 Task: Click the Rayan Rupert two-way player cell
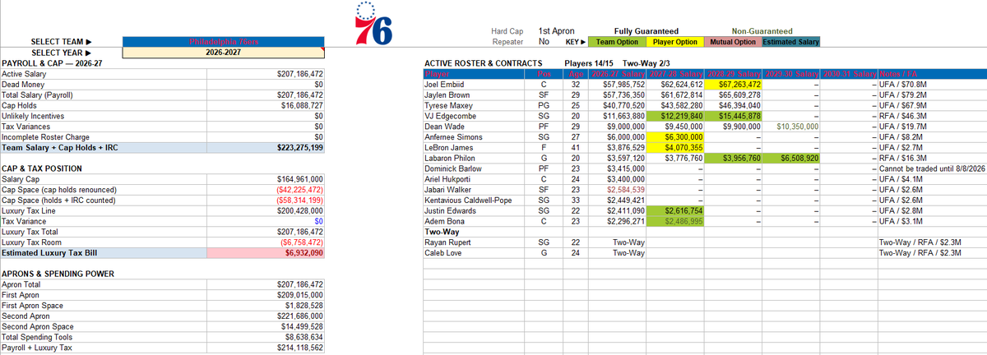click(473, 242)
